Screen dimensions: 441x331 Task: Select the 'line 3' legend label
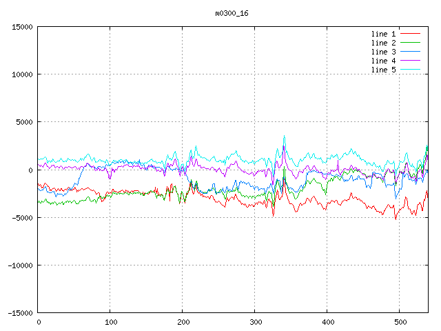click(x=383, y=52)
